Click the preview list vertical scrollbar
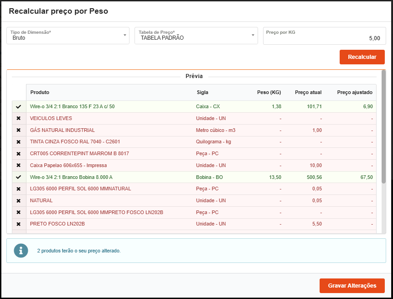393x299 pixels. point(383,128)
